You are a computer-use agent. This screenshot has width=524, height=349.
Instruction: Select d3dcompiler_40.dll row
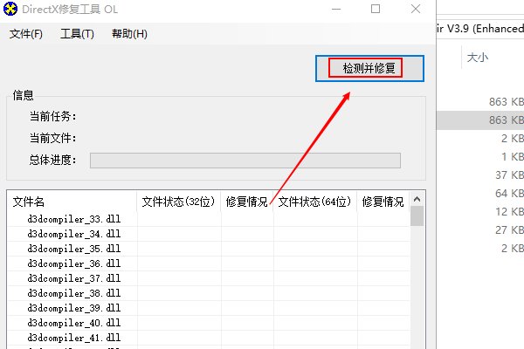click(209, 323)
